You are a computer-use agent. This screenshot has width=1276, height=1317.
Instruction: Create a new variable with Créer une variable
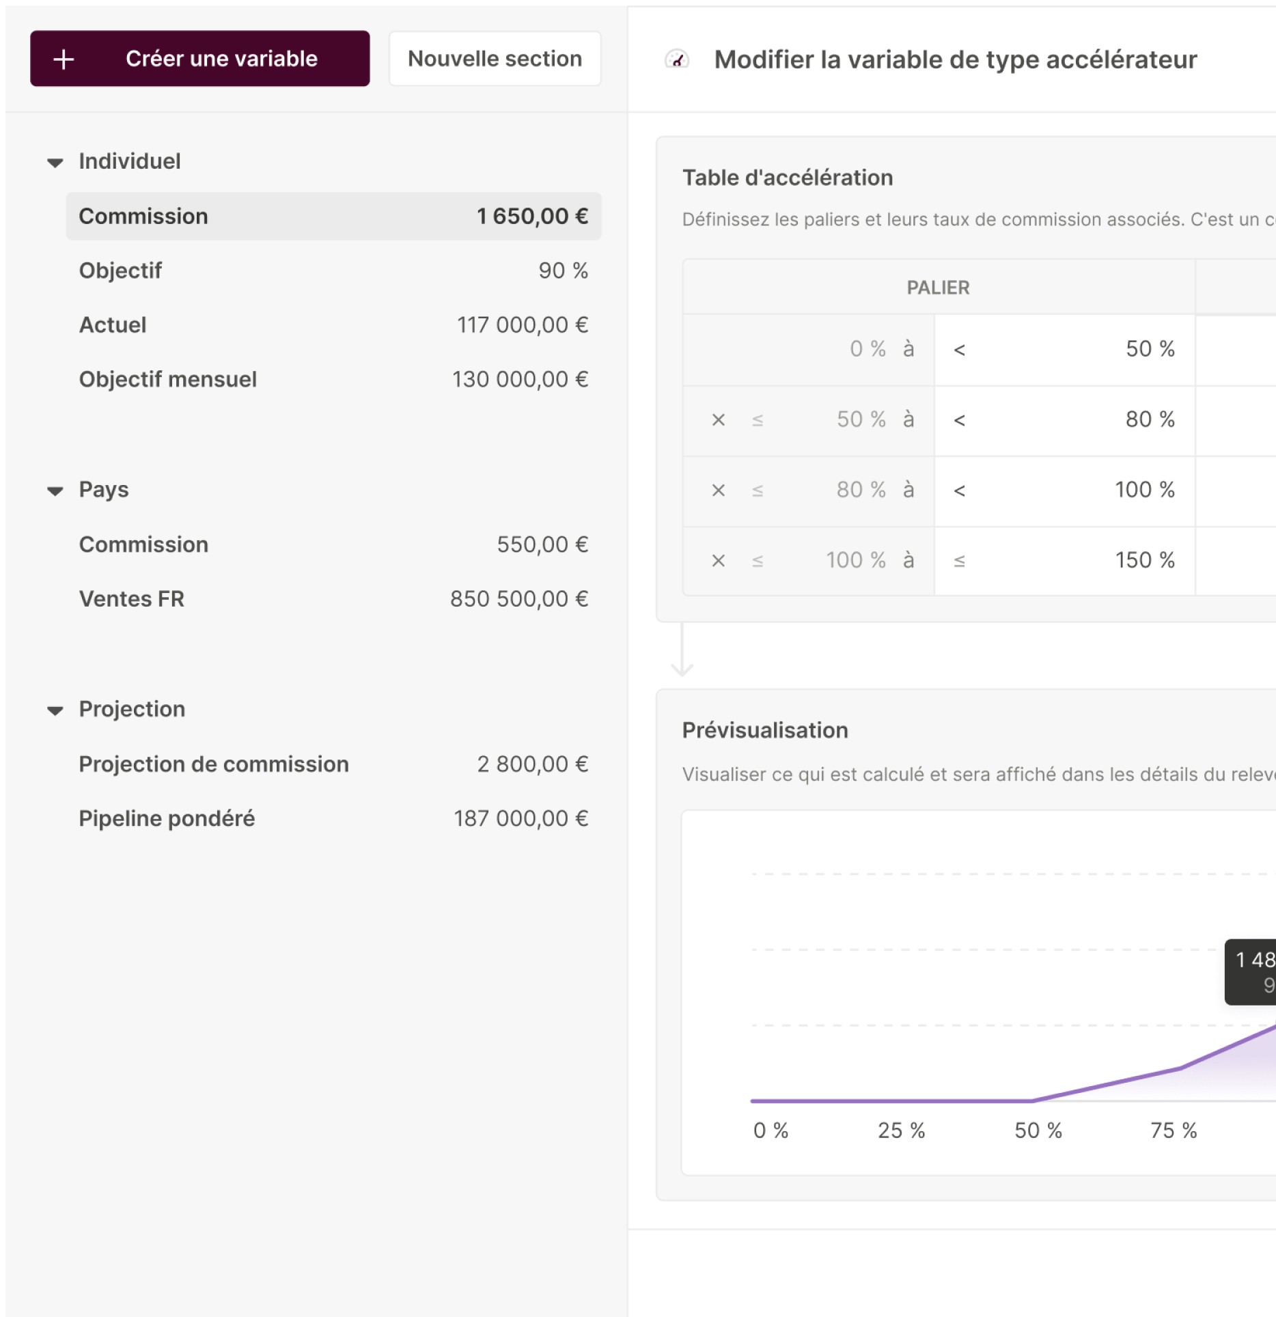click(200, 59)
